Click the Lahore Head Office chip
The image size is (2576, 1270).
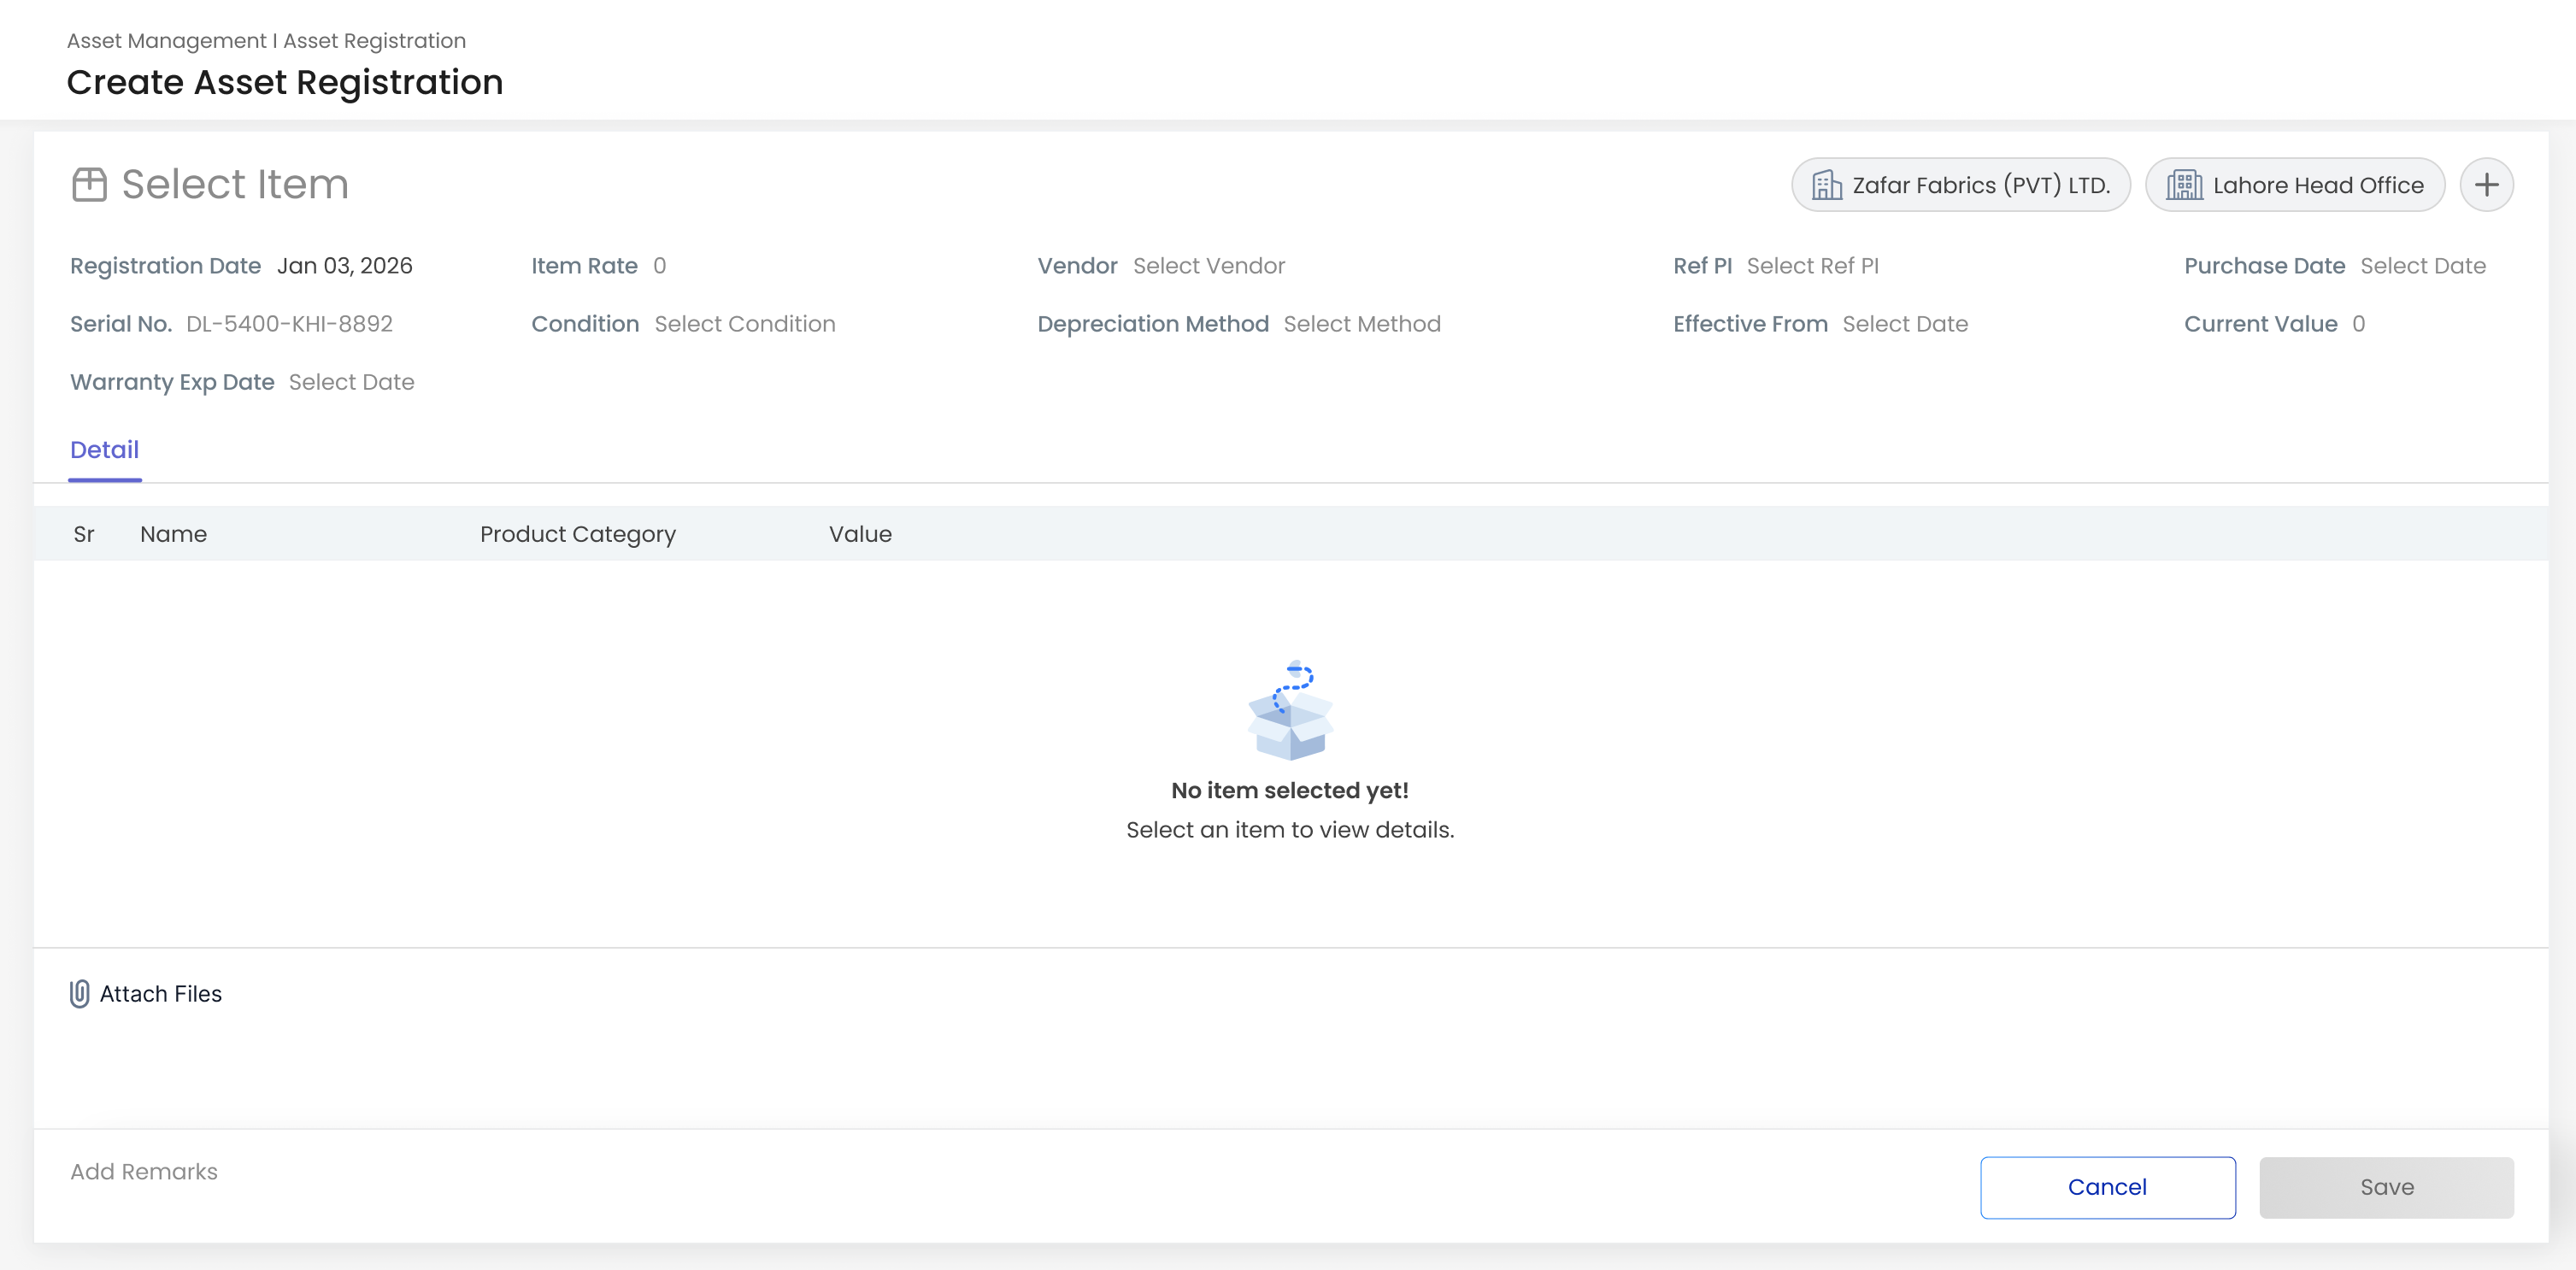tap(2295, 185)
